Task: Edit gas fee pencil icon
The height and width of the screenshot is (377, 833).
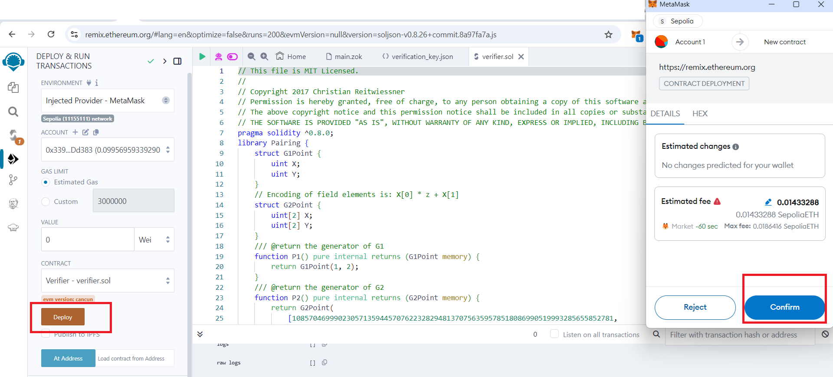Action: click(x=768, y=202)
